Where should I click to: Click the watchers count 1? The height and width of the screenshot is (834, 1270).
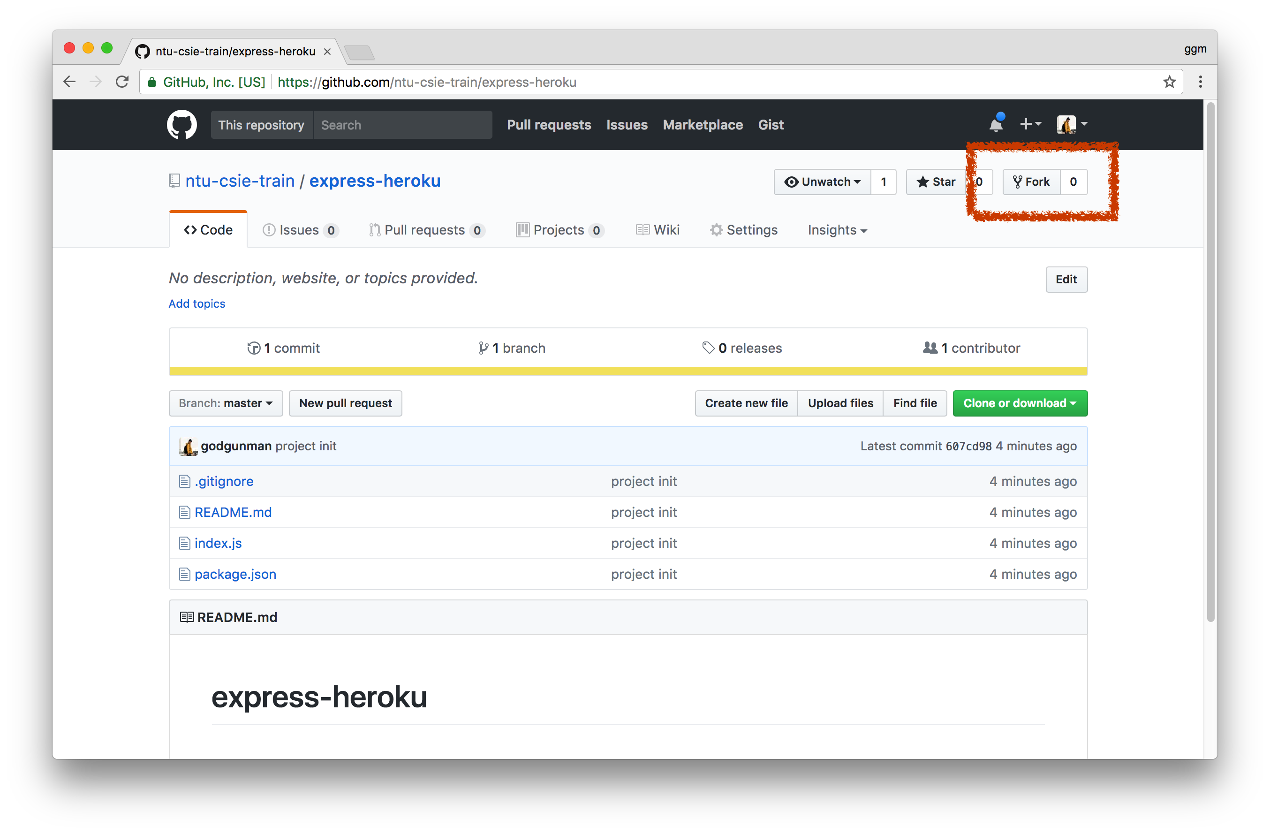tap(883, 182)
